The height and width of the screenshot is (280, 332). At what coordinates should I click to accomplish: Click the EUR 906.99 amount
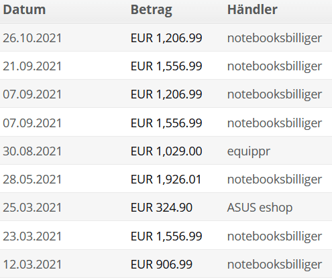click(x=162, y=265)
